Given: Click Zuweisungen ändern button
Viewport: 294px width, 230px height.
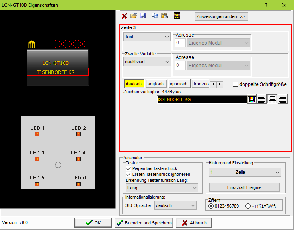Looking at the screenshot, I should click(x=221, y=16).
